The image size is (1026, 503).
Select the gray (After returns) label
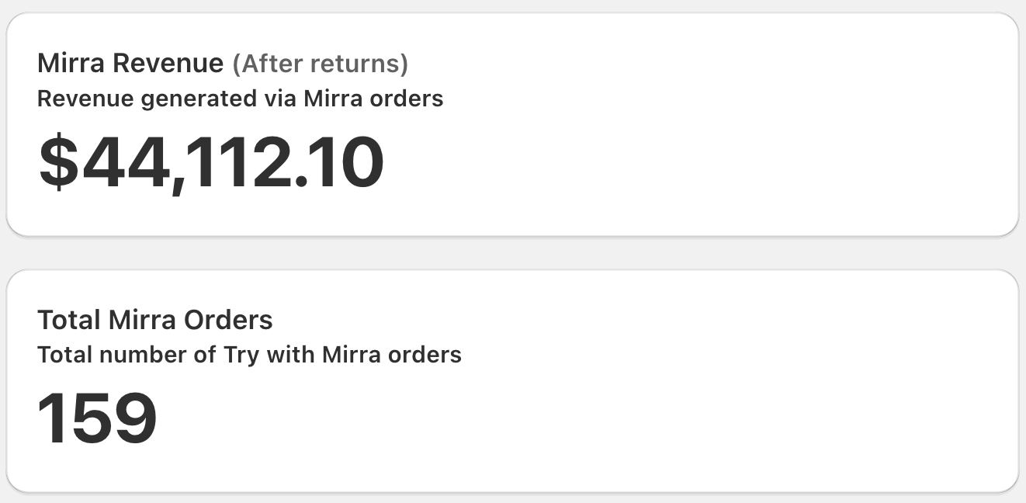(320, 64)
